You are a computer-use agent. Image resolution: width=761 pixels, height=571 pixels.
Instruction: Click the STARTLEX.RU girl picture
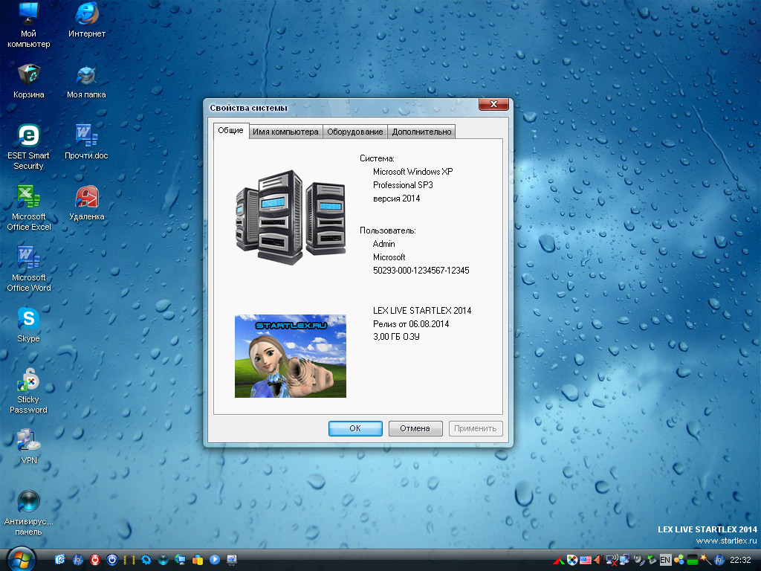click(x=291, y=356)
